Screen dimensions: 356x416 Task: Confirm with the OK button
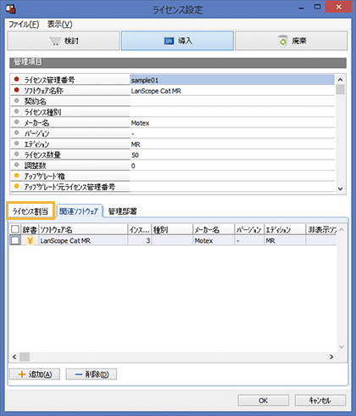tap(263, 401)
